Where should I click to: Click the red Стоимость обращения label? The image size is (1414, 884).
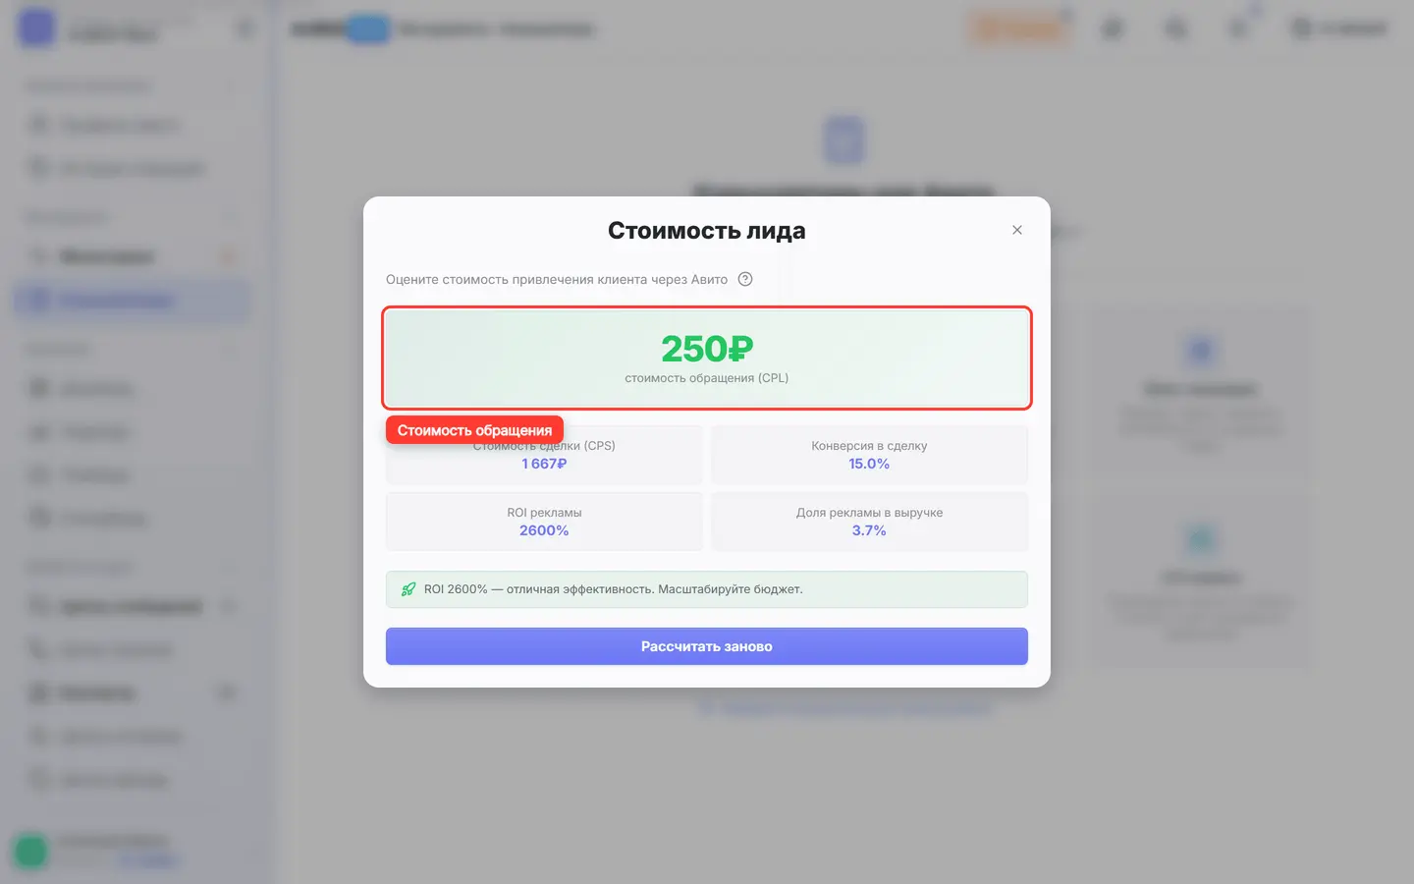point(474,430)
